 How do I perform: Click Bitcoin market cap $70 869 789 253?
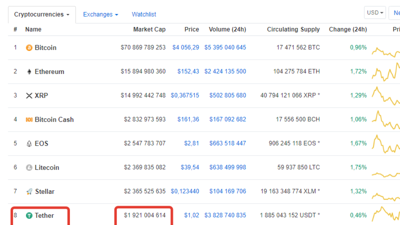[143, 47]
